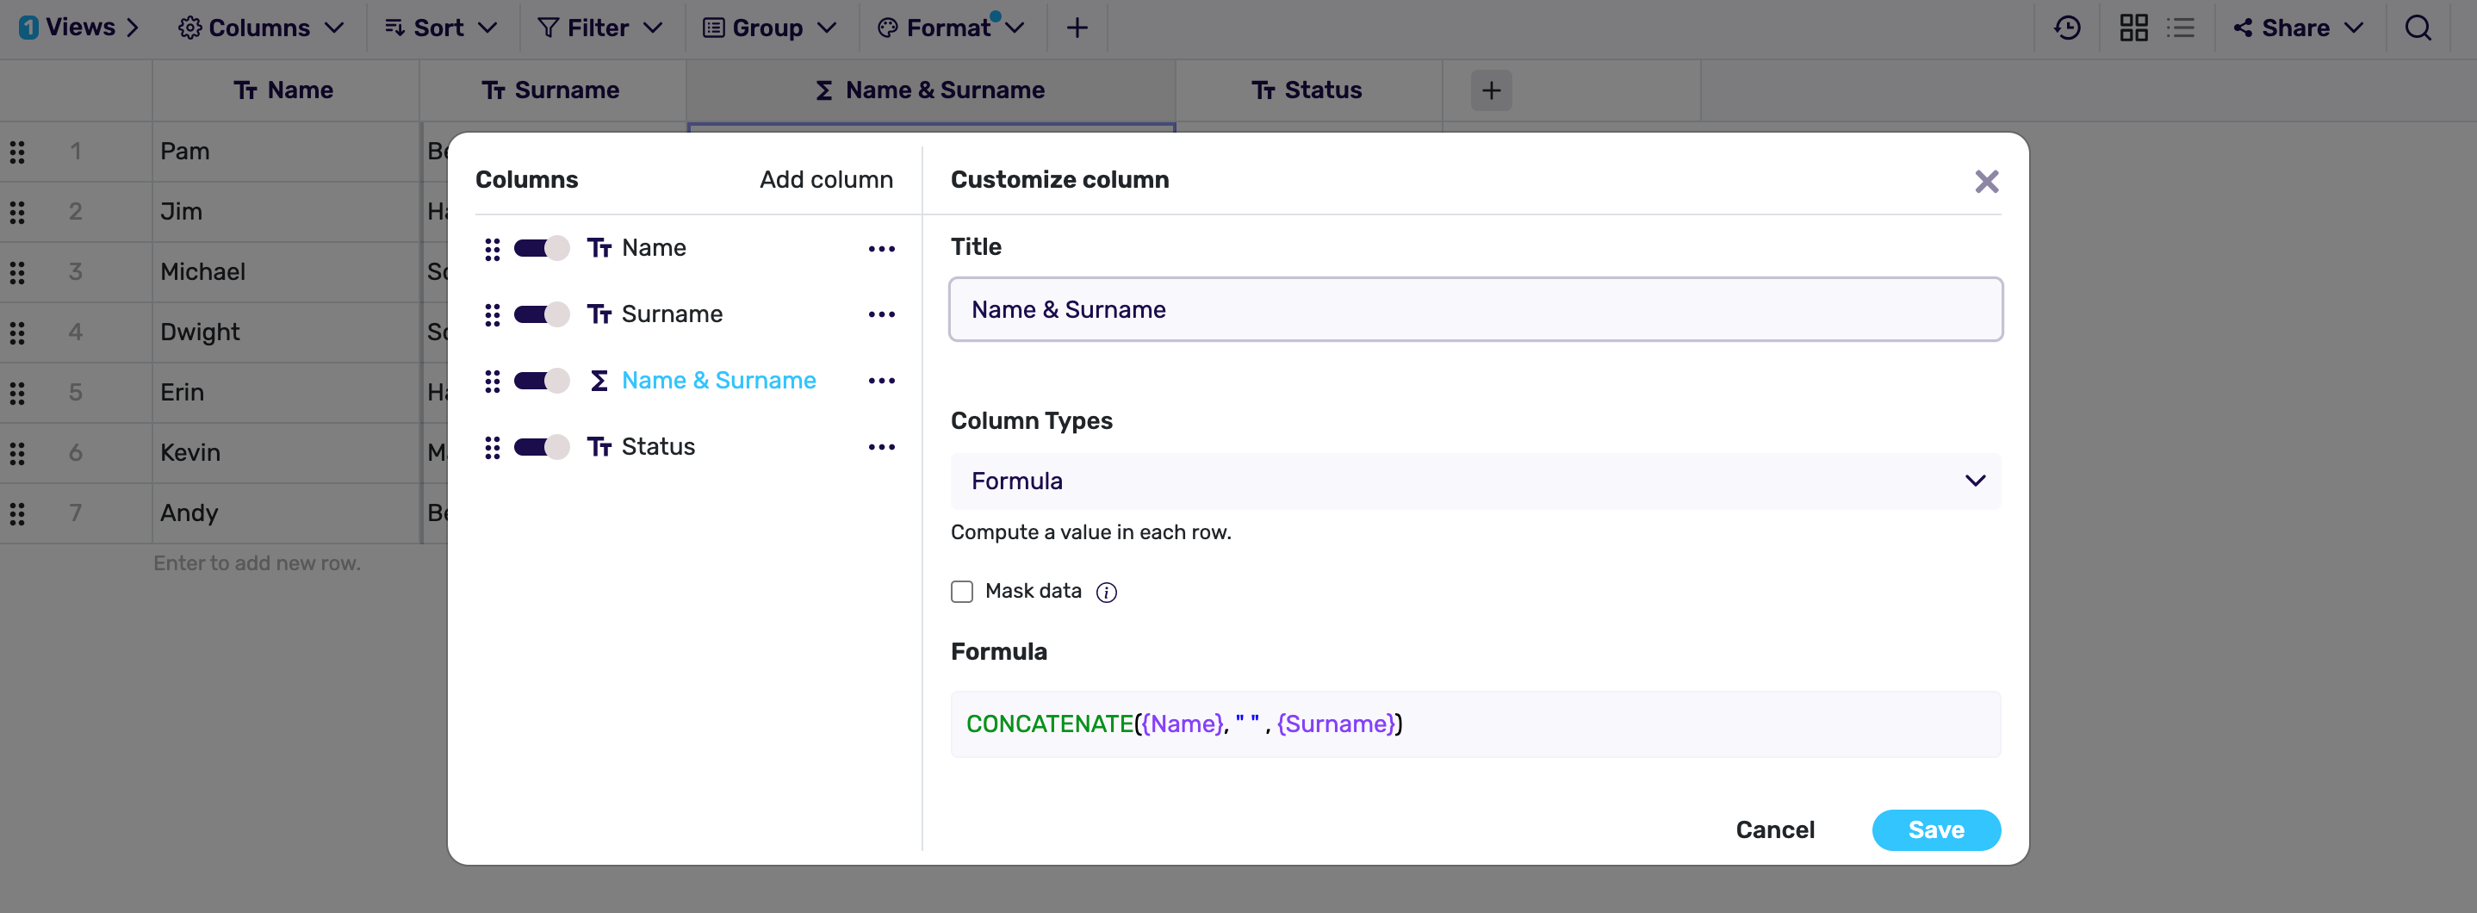The height and width of the screenshot is (913, 2477).
Task: Toggle visibility of the Name column
Action: click(542, 248)
